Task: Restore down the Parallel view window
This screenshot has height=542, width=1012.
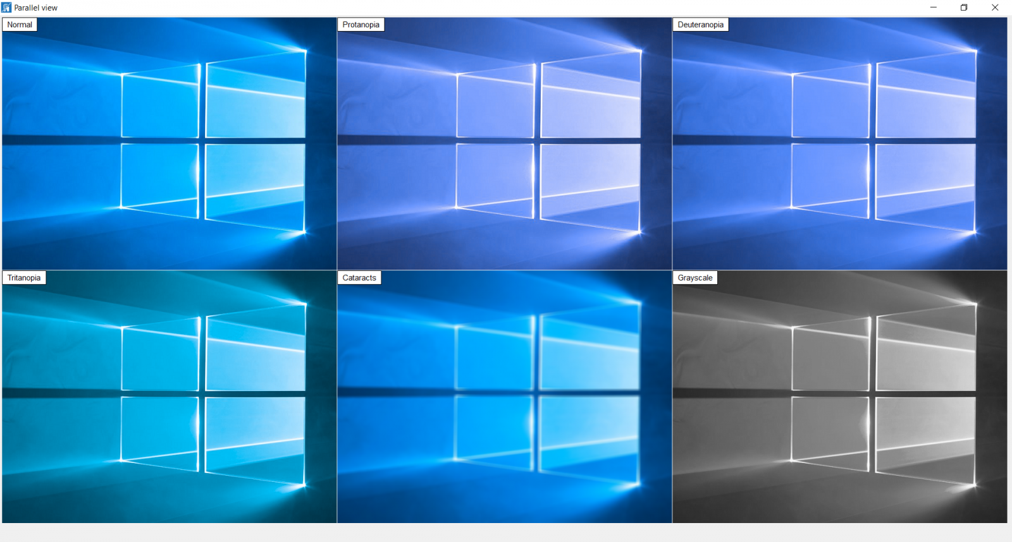Action: pyautogui.click(x=964, y=8)
